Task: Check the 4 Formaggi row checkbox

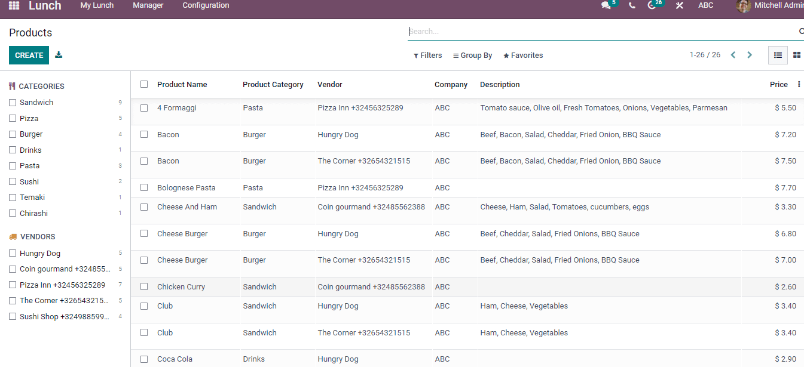Action: pos(144,108)
